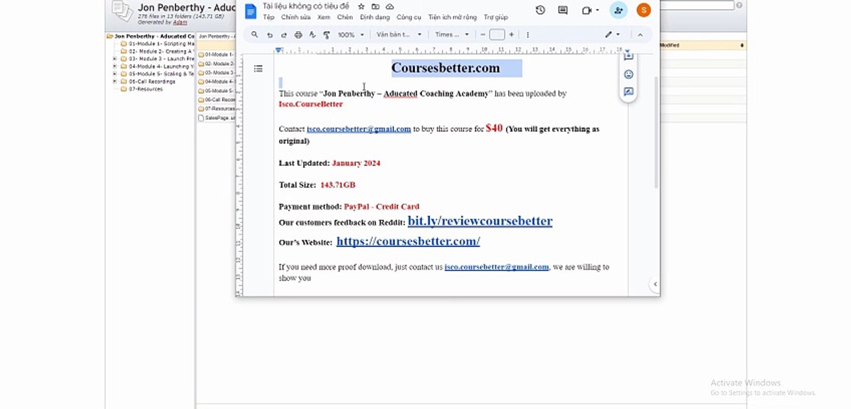Show the side panel with the bottom-right arrow

655,284
